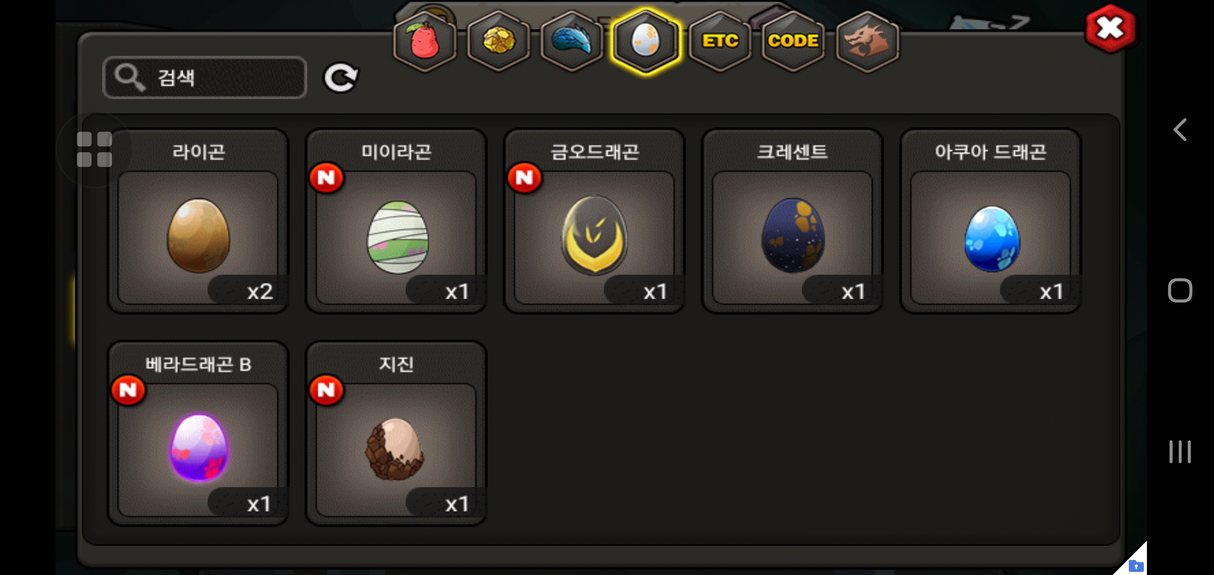Select the 미이라곤 bandaged egg
Image resolution: width=1214 pixels, height=575 pixels.
pos(396,221)
